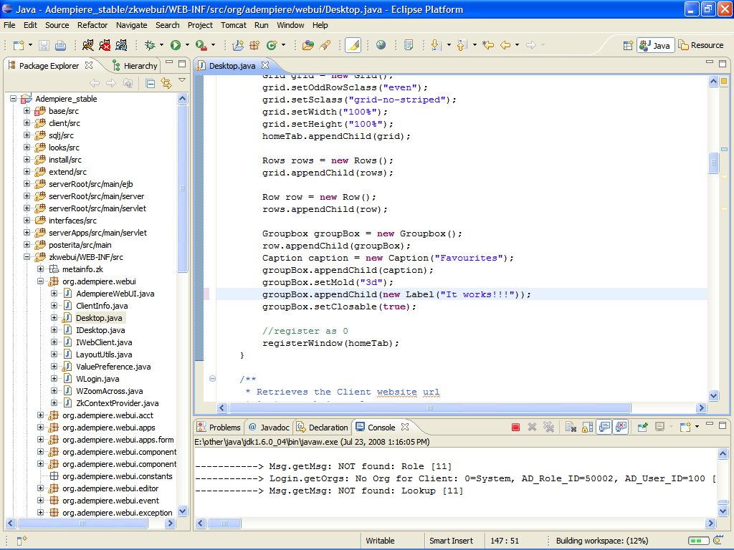Toggle show console on standard output change
This screenshot has width=734, height=550.
[x=604, y=427]
